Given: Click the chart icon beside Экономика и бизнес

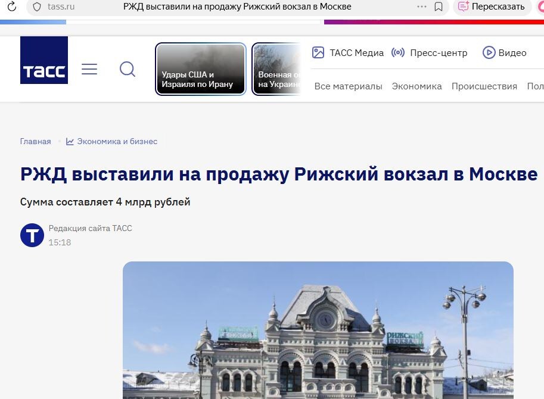Looking at the screenshot, I should [70, 141].
